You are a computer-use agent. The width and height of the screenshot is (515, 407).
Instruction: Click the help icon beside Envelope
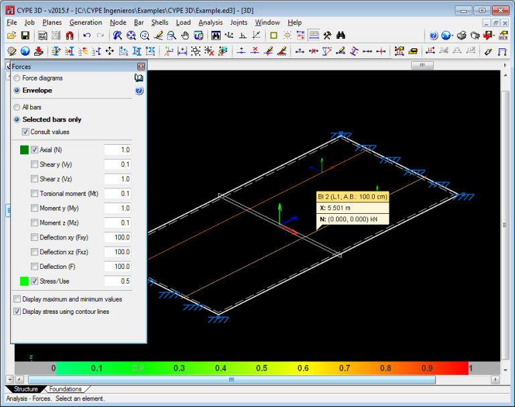coord(139,91)
